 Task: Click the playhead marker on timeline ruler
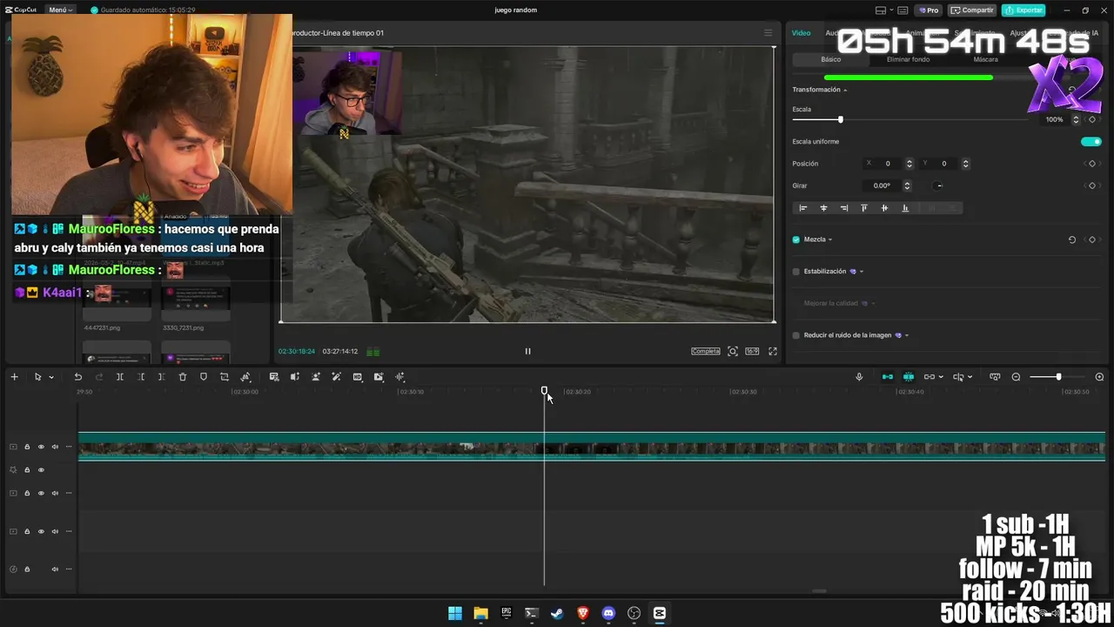click(x=544, y=391)
